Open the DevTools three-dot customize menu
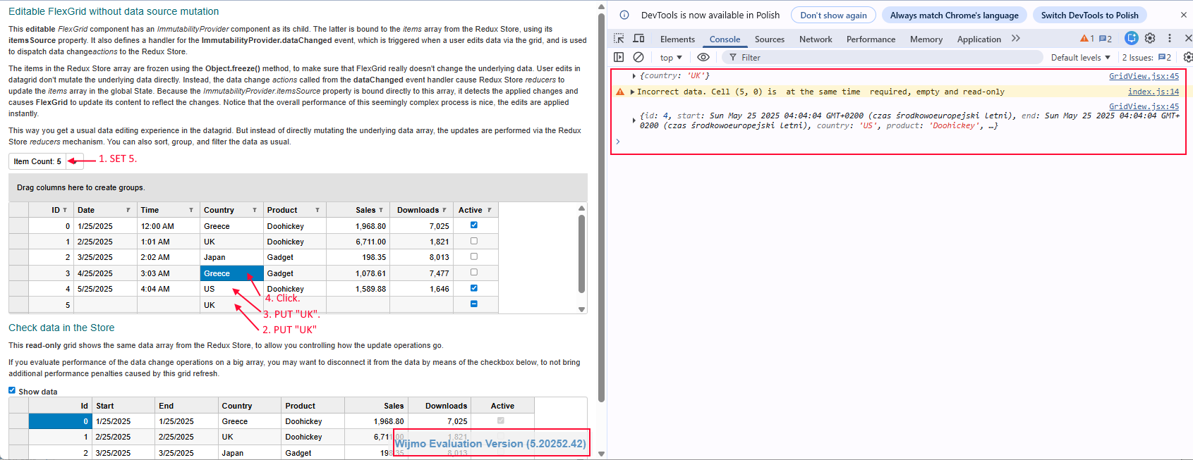1193x460 pixels. (x=1170, y=38)
